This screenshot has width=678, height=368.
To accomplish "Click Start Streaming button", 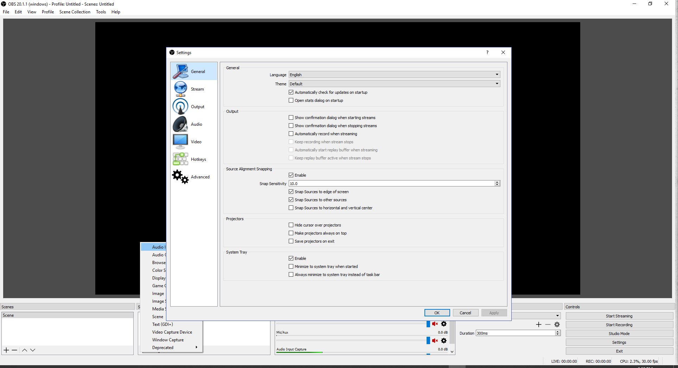I will click(x=619, y=316).
